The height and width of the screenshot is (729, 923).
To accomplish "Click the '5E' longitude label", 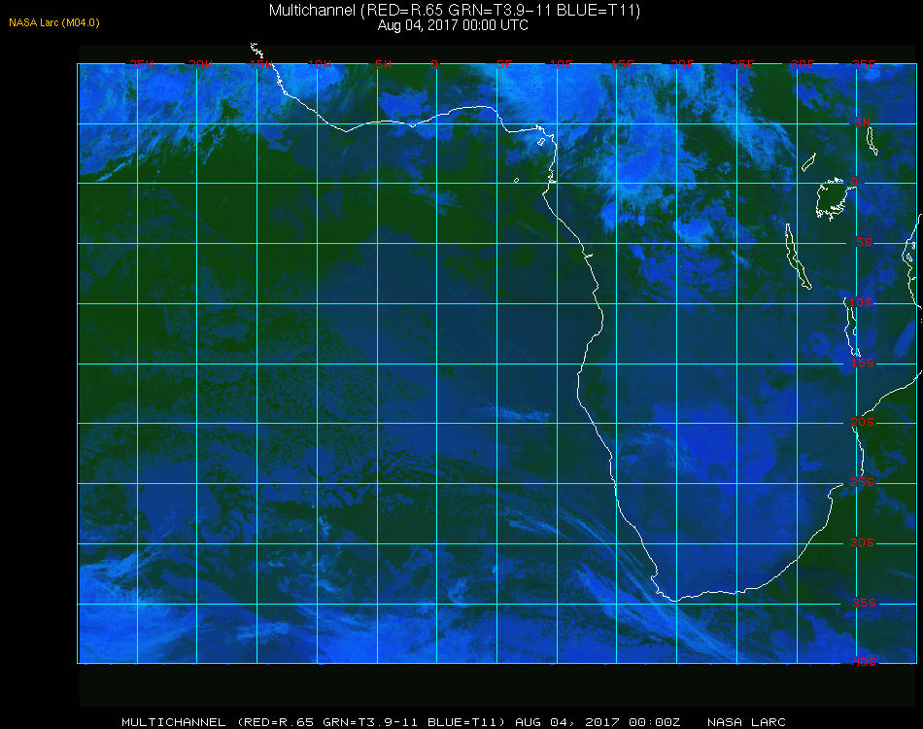I will pos(504,64).
